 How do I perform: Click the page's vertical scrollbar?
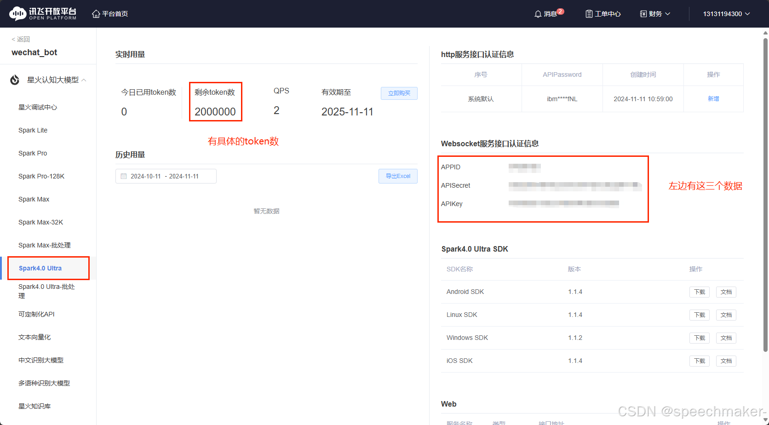click(765, 195)
